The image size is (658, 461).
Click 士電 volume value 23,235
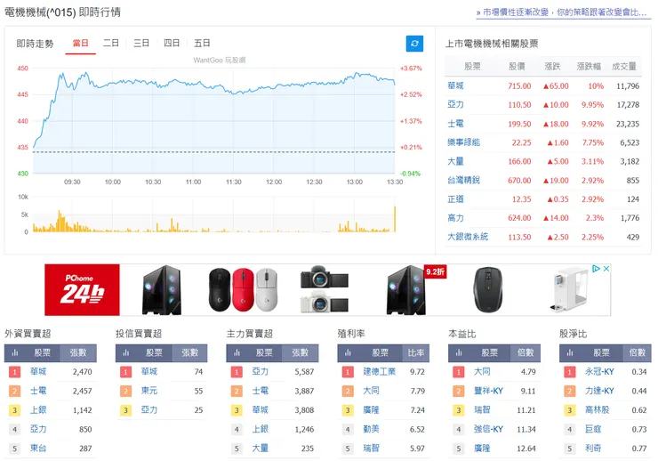628,124
